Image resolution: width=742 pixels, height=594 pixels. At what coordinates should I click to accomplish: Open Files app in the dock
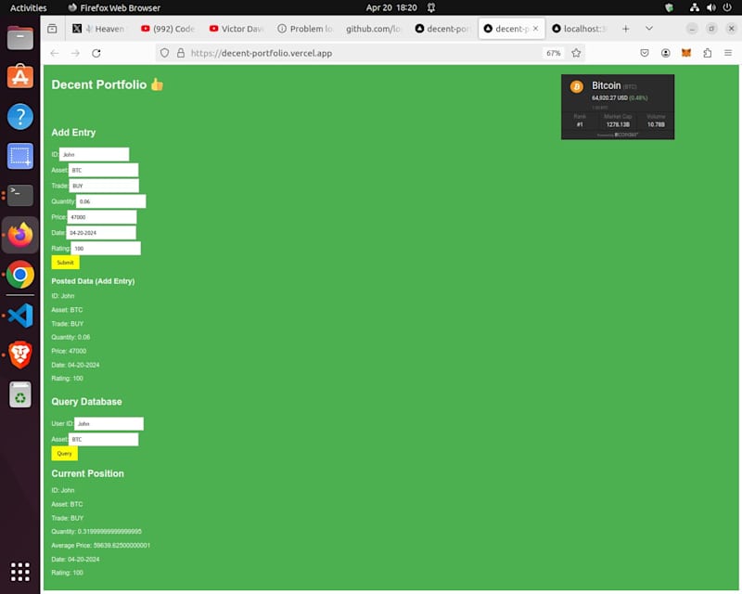pyautogui.click(x=19, y=38)
